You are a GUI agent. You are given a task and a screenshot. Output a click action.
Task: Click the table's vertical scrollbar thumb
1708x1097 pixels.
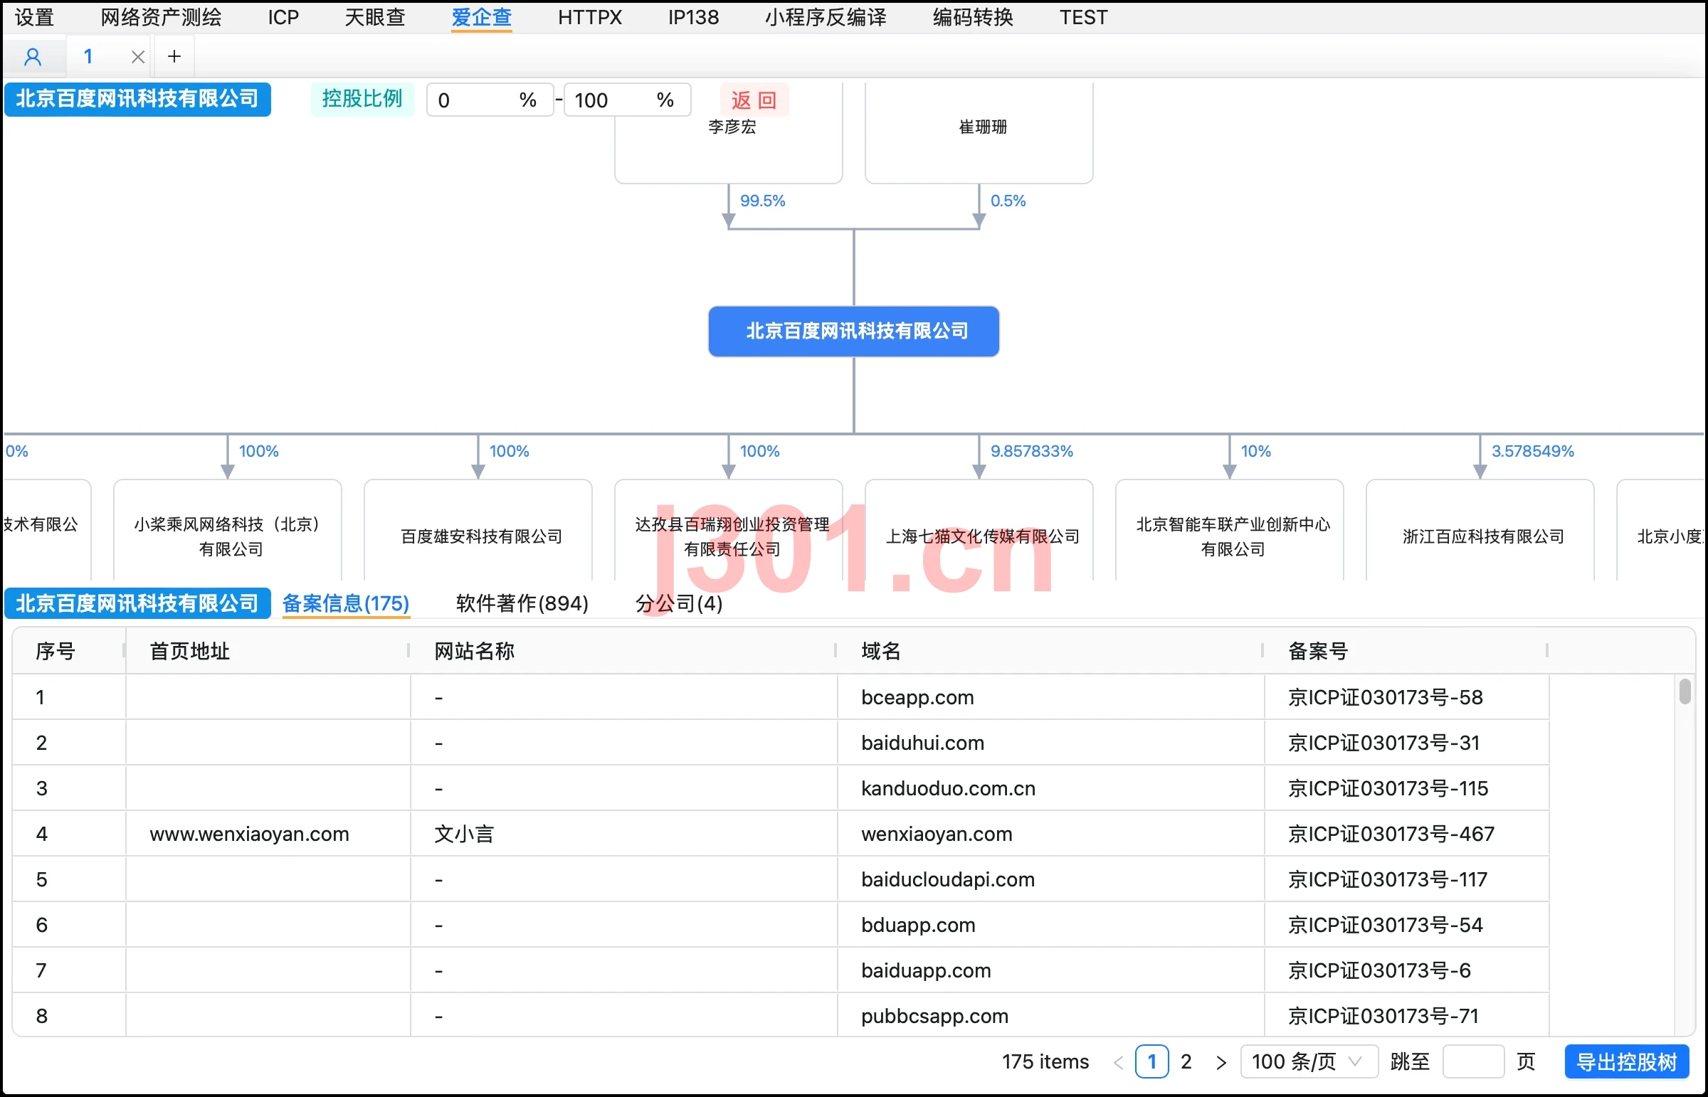tap(1685, 691)
